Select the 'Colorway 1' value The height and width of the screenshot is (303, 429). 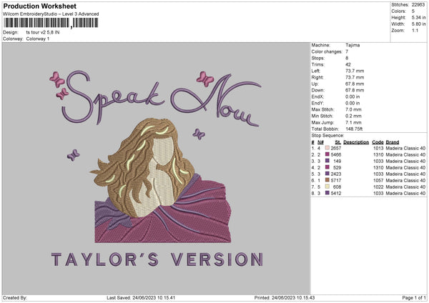click(x=38, y=39)
